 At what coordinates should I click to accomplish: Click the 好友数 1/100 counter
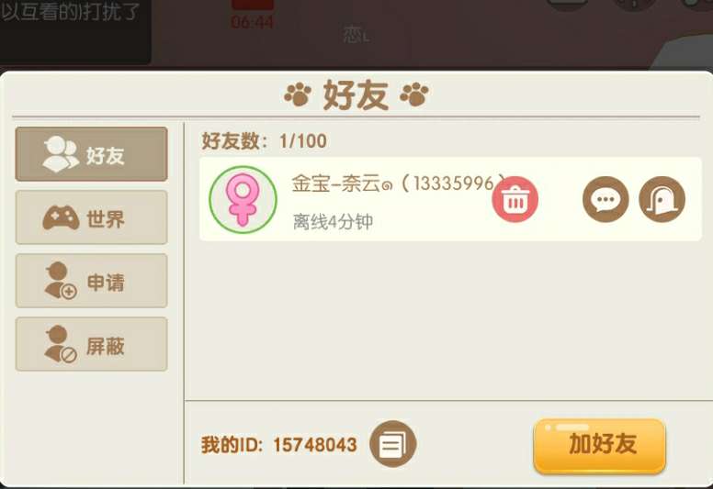[265, 141]
